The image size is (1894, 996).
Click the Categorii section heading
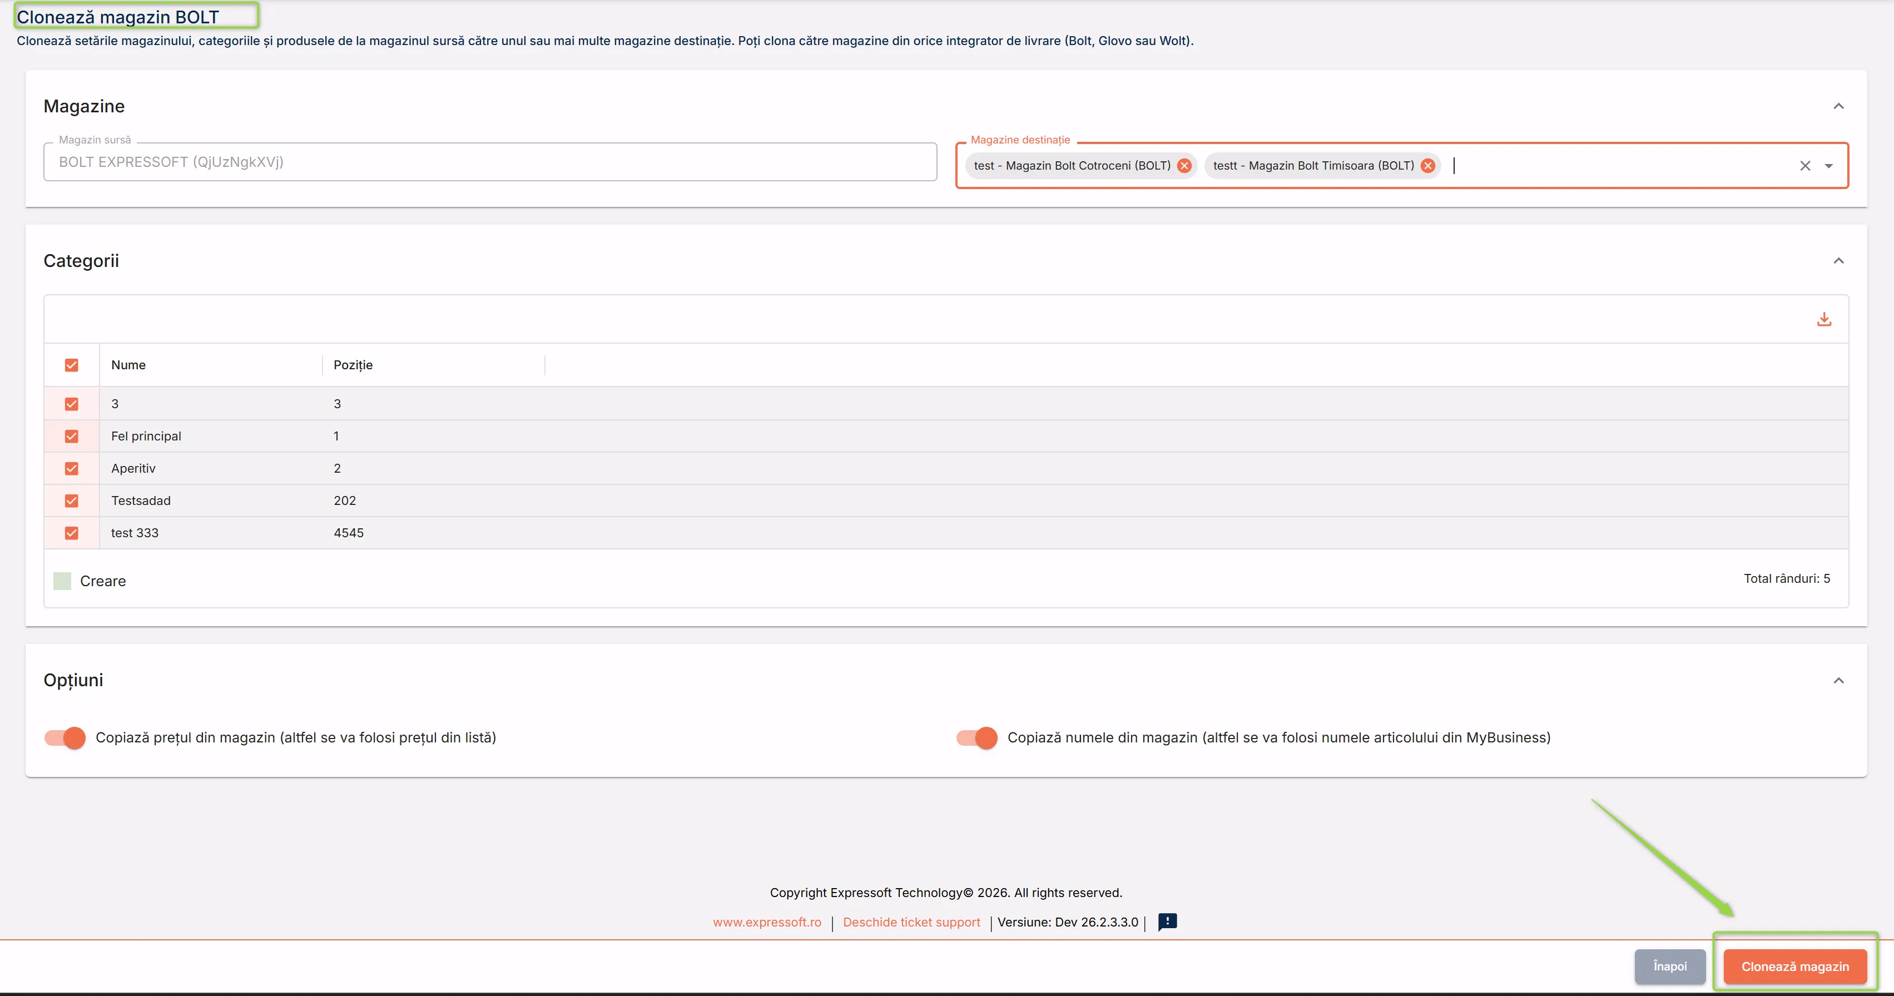coord(81,260)
